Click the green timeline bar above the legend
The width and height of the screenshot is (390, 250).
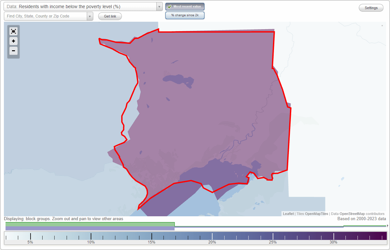pyautogui.click(x=91, y=224)
